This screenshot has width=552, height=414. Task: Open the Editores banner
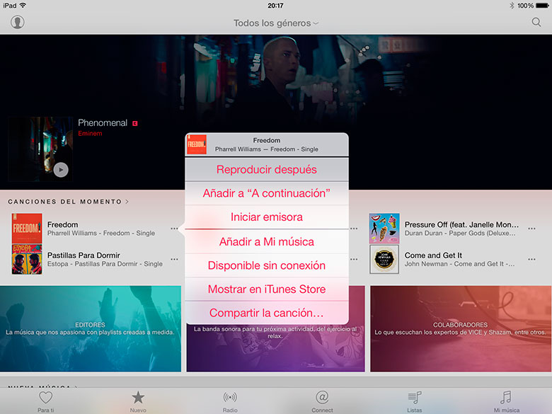point(91,328)
